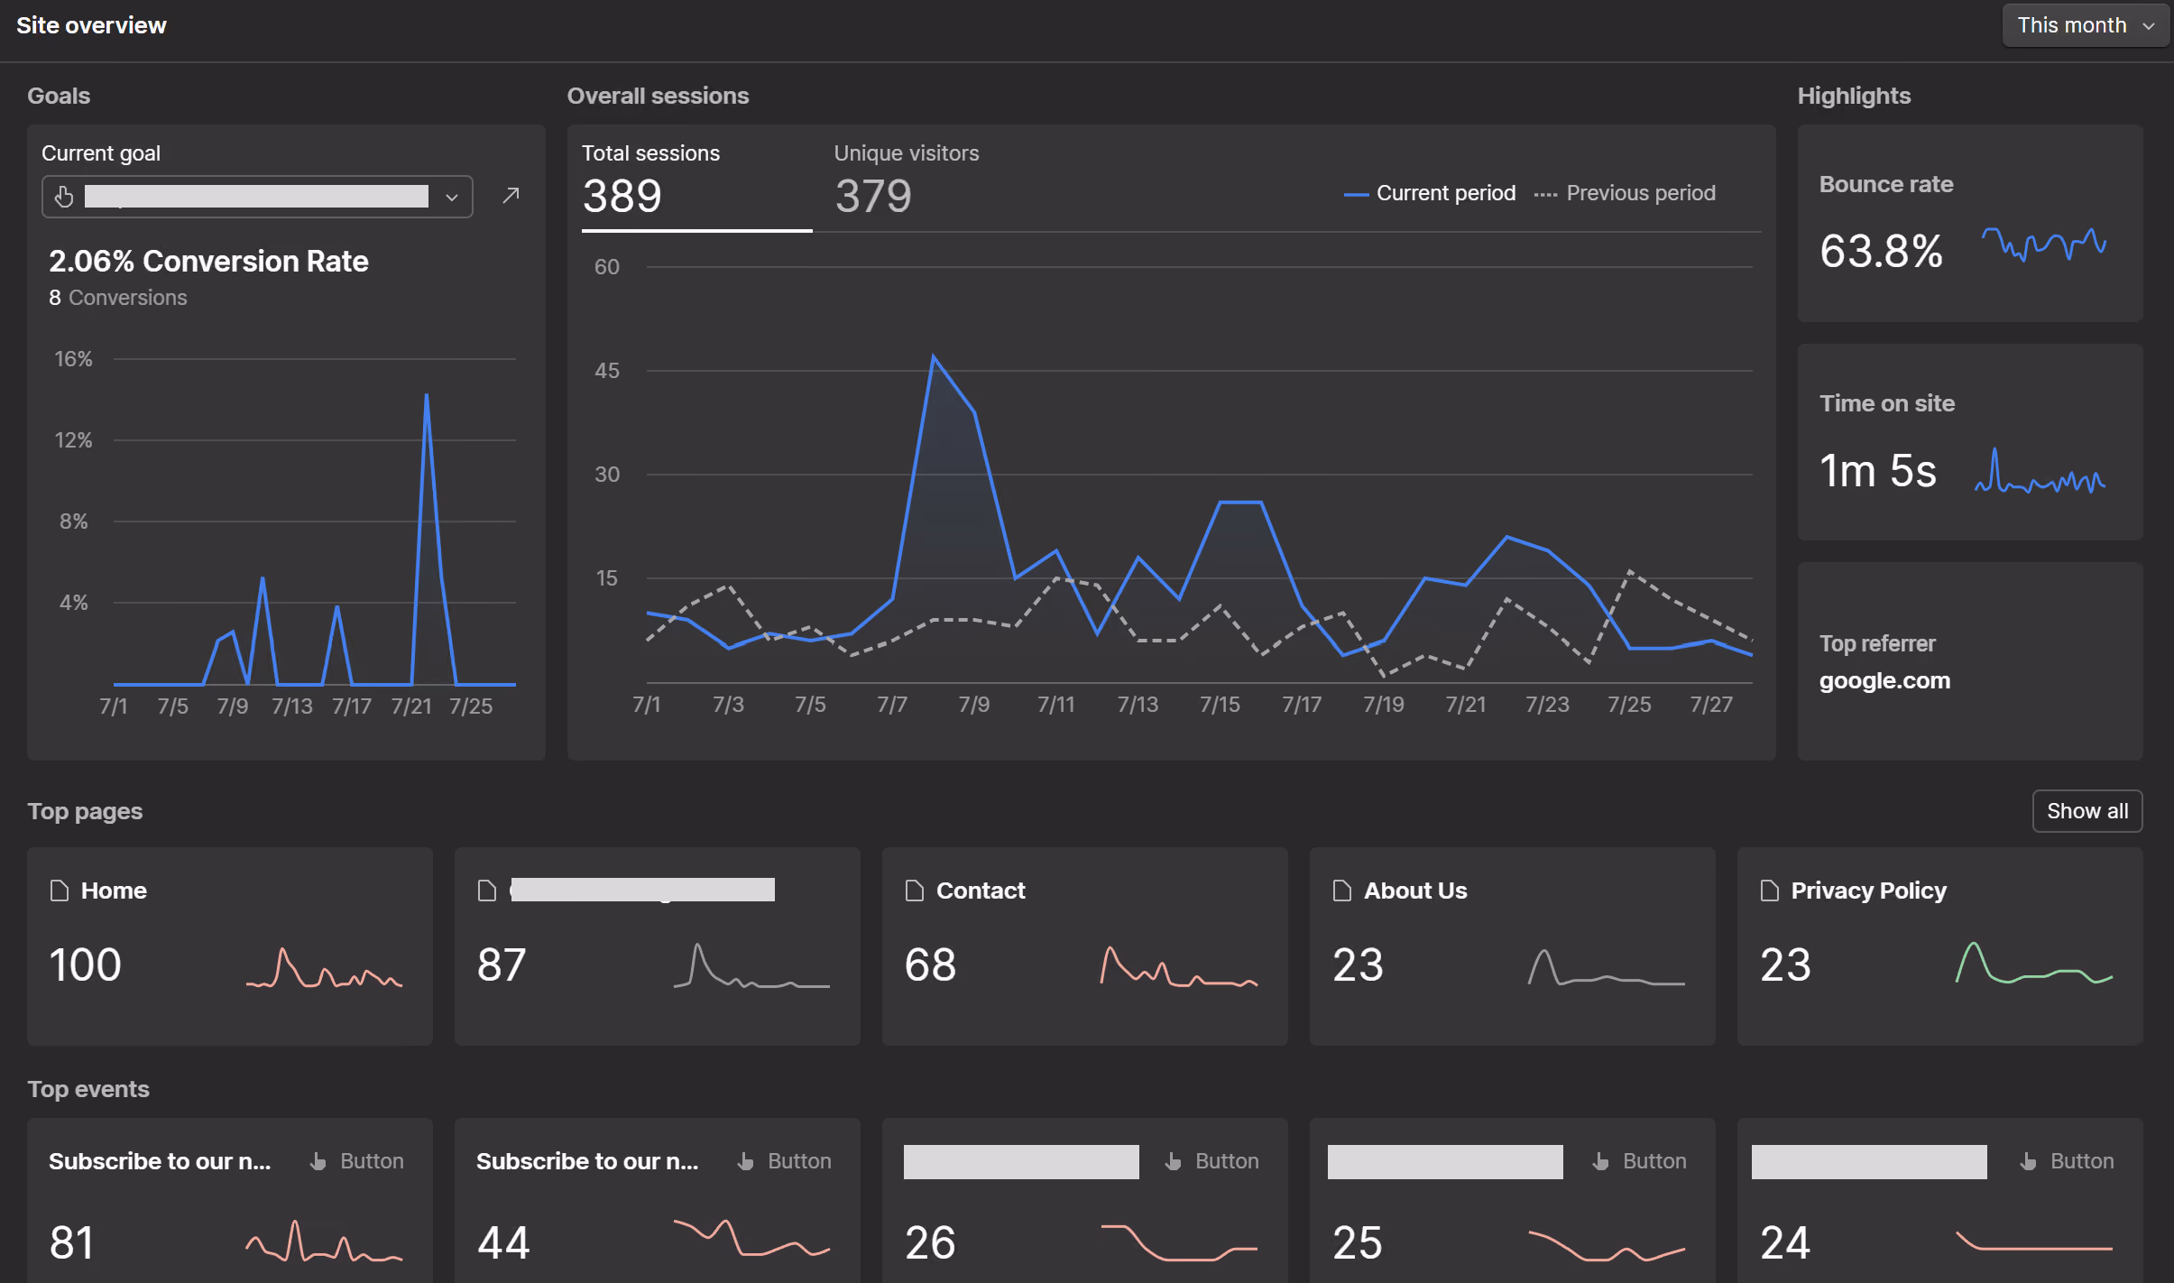Click the 389 total sessions value
Screen dimensions: 2174x1283
click(622, 196)
